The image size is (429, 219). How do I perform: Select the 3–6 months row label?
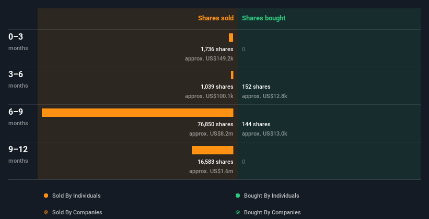(18, 79)
